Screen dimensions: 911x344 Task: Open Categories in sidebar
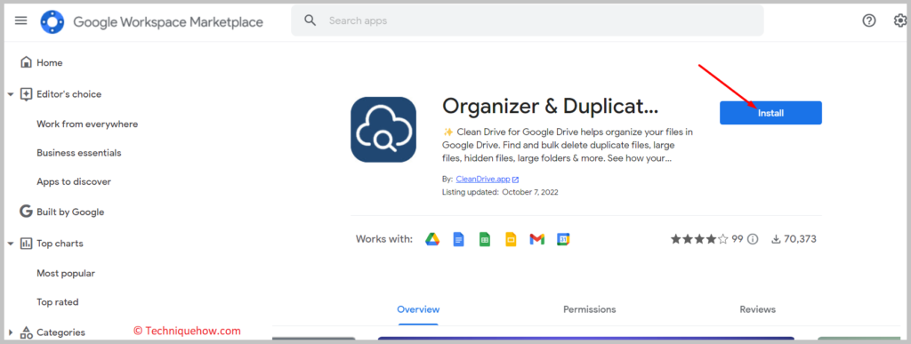click(60, 333)
